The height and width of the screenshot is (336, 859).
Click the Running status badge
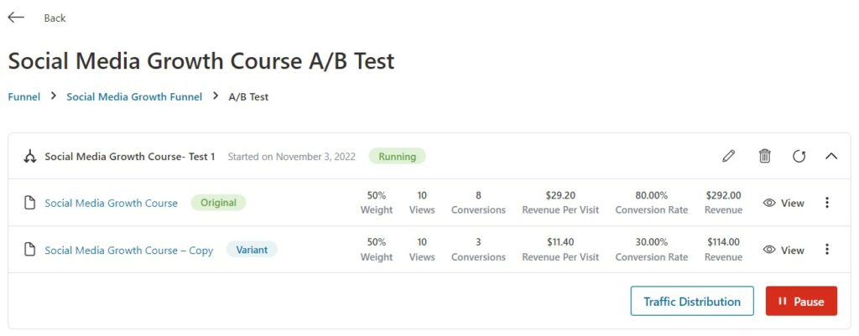(x=397, y=157)
